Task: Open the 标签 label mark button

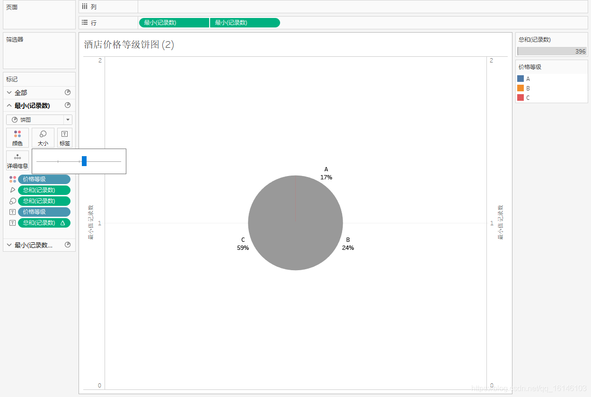Action: 65,138
